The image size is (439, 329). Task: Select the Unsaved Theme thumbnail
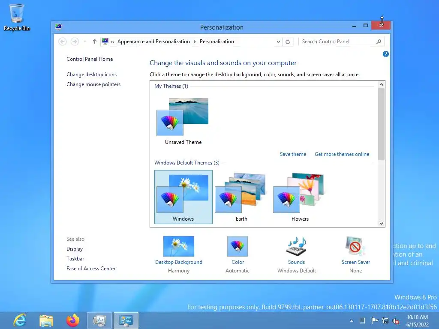point(183,121)
